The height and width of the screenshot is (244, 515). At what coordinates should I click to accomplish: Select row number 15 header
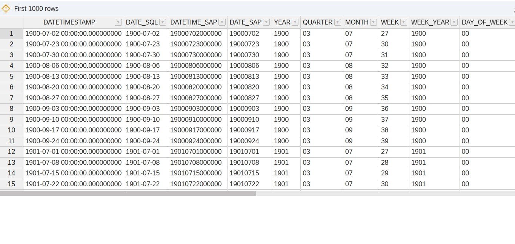tap(11, 184)
